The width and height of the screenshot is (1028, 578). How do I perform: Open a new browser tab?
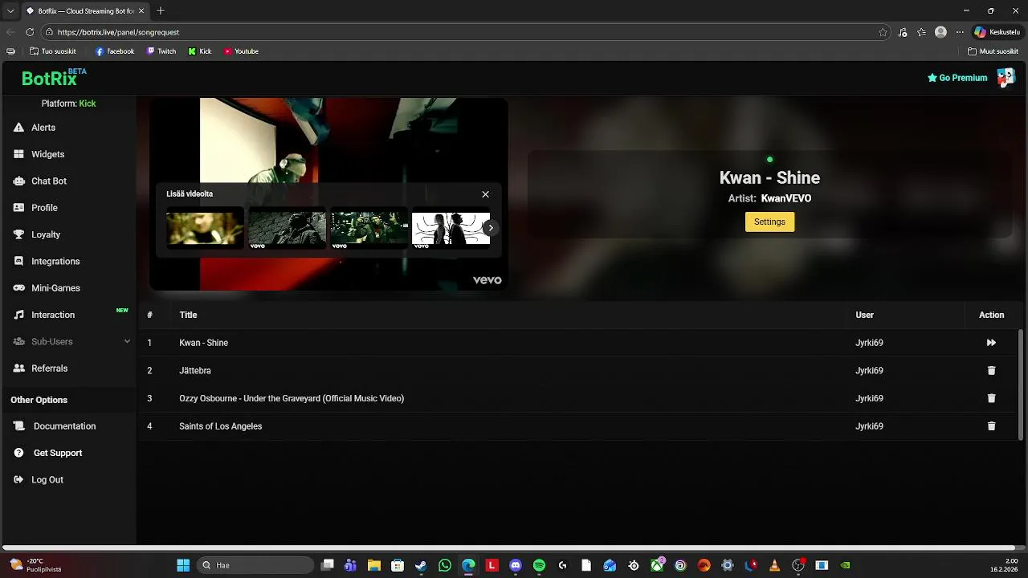coord(161,10)
